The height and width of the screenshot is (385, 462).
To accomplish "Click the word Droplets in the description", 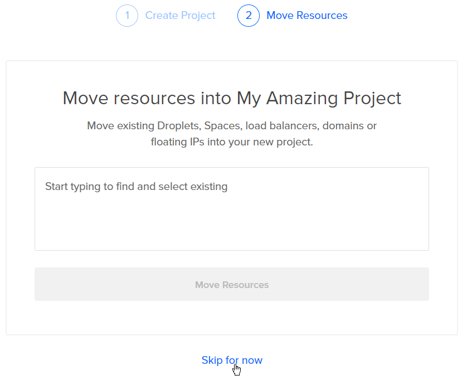I will tap(179, 126).
